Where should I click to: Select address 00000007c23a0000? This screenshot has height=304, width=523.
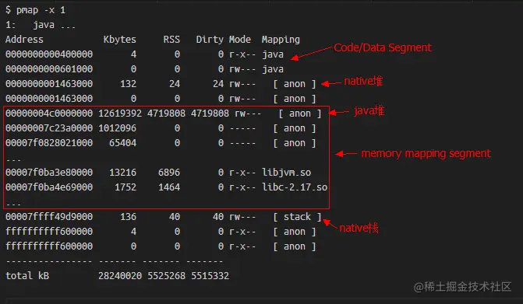click(49, 128)
